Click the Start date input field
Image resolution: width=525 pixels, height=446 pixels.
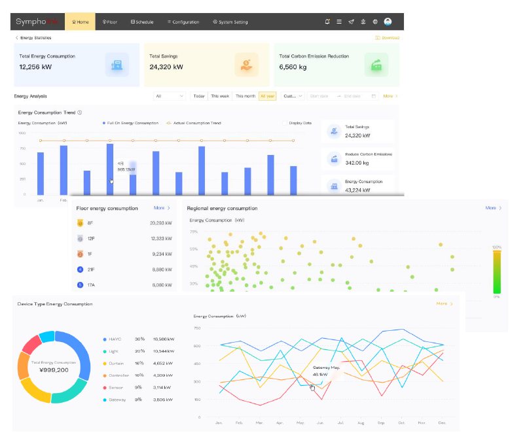319,96
